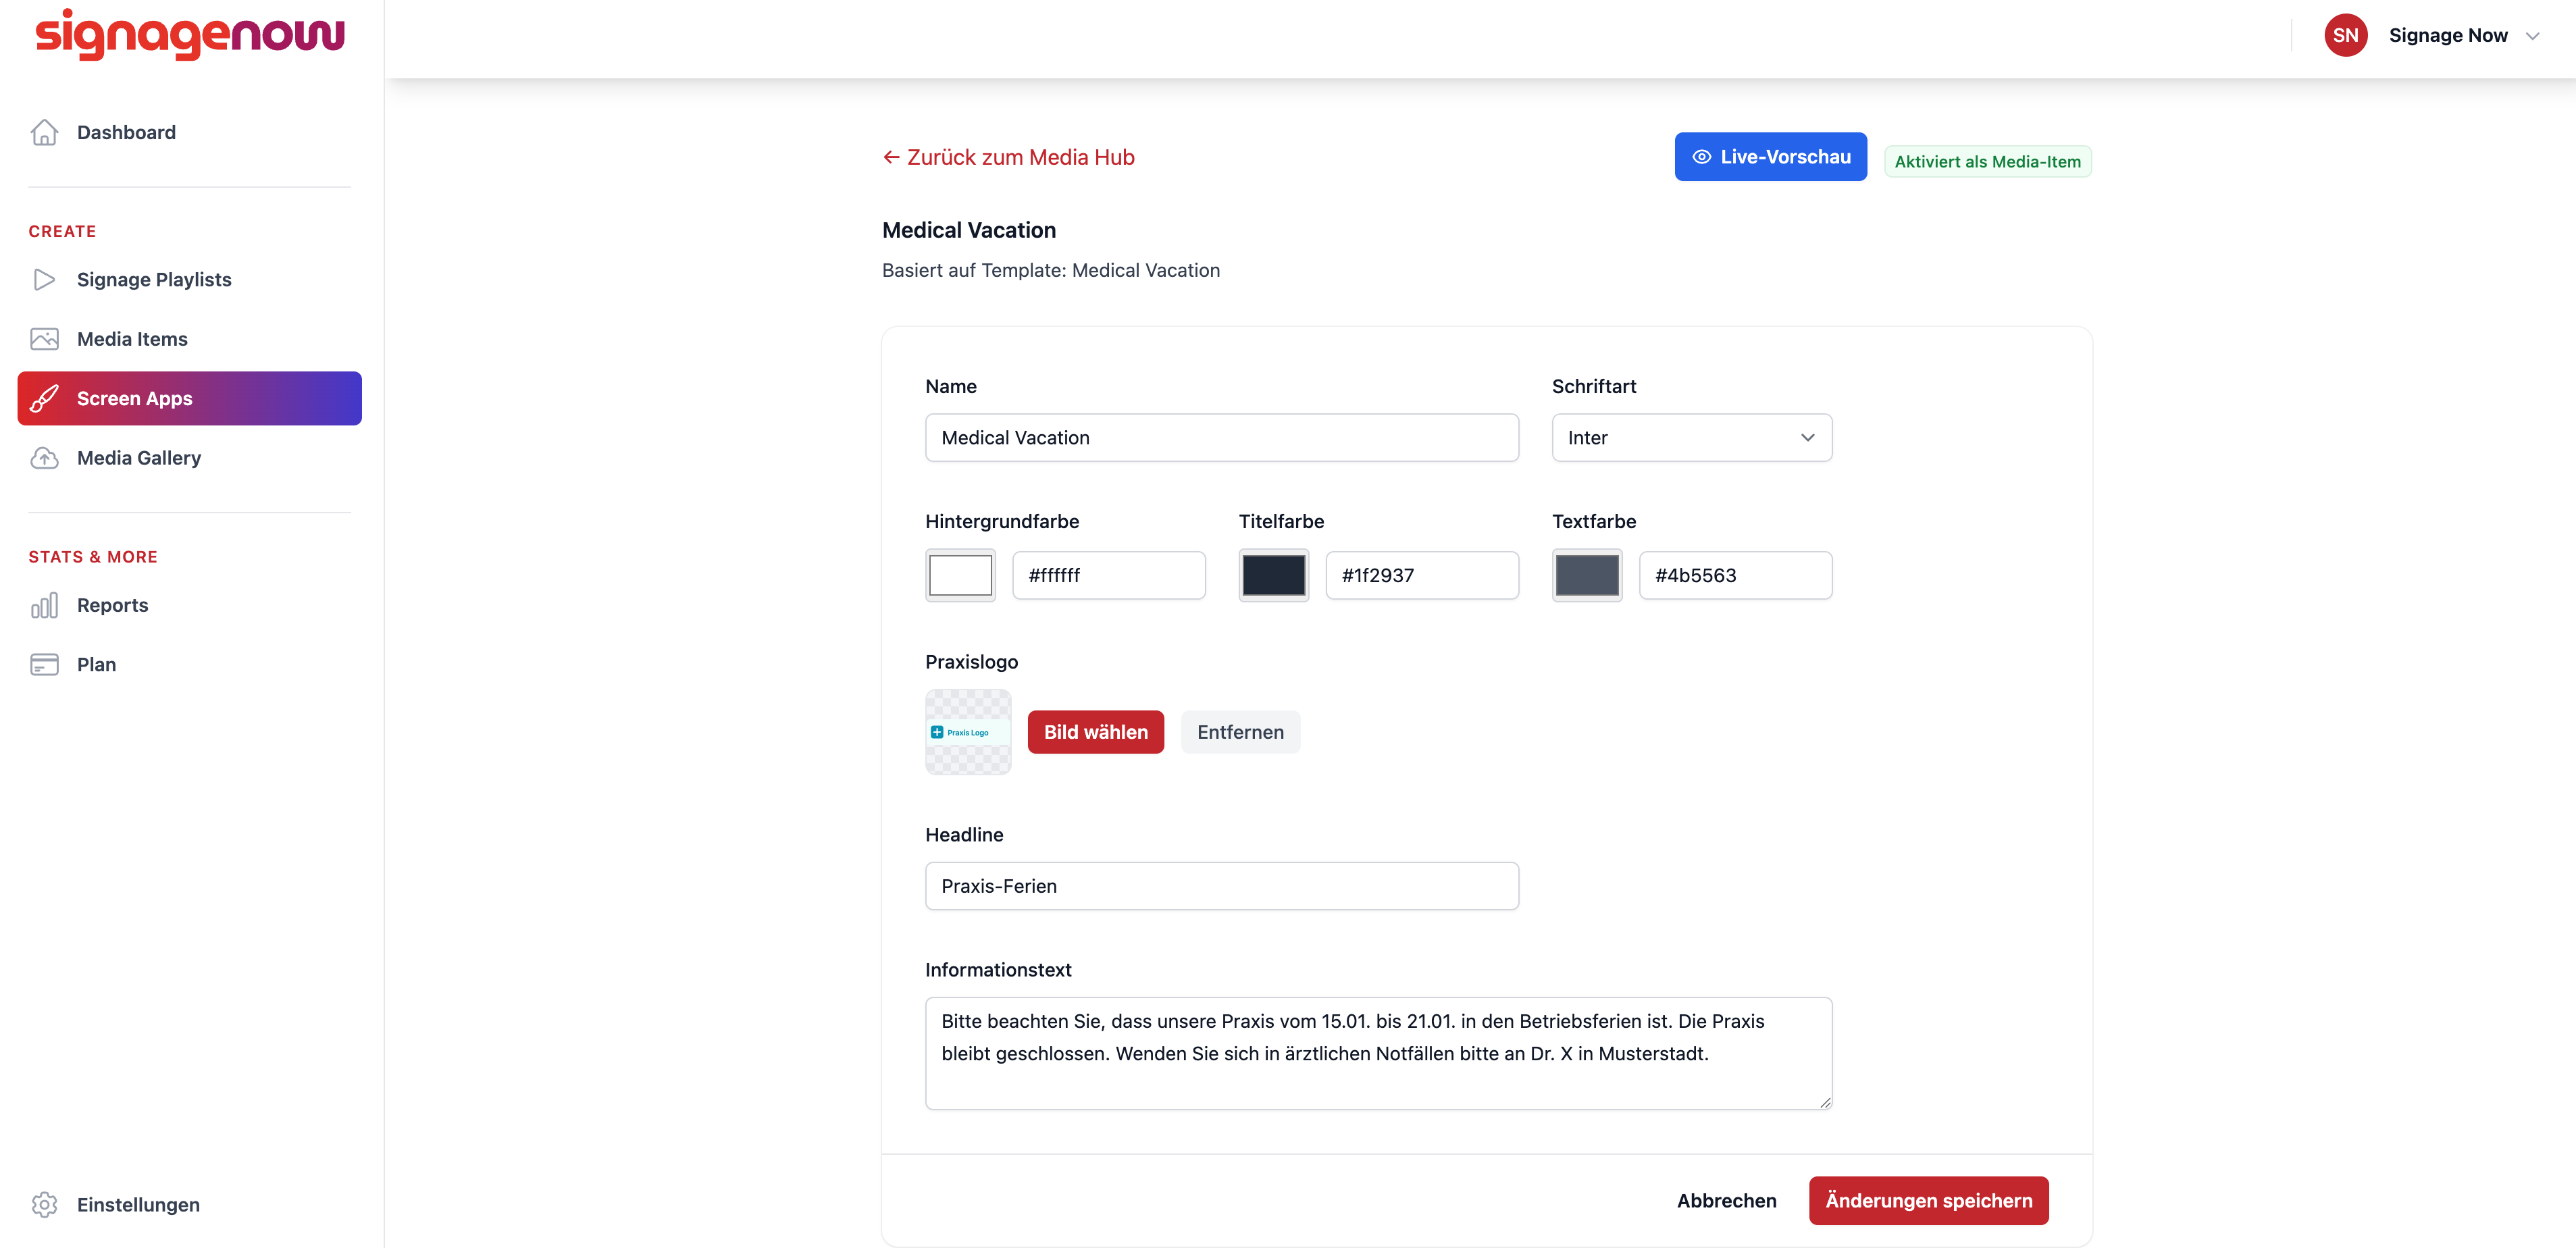Click the SN user avatar

tap(2345, 35)
